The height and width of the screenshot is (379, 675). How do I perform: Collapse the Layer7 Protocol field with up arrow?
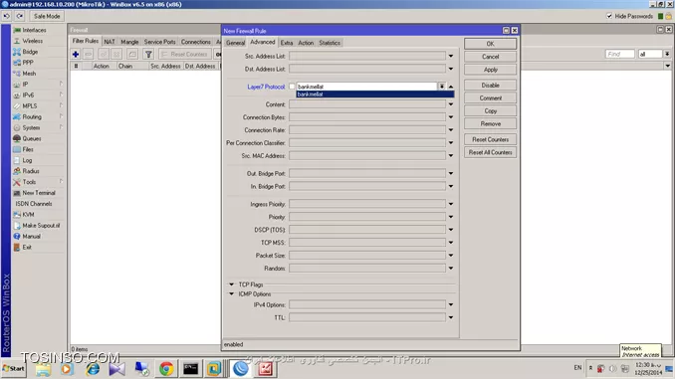click(451, 87)
